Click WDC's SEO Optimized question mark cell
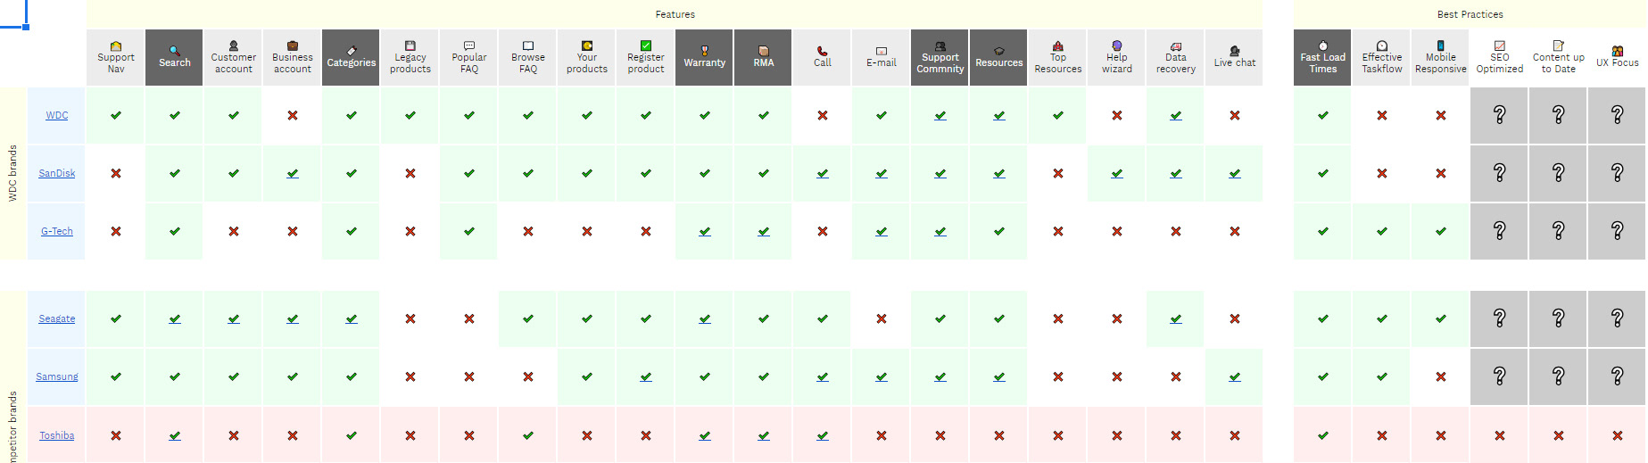This screenshot has height=463, width=1648. point(1500,115)
